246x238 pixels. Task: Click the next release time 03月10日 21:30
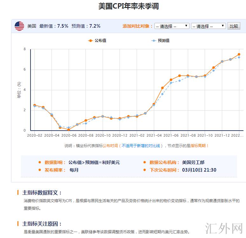point(199,170)
